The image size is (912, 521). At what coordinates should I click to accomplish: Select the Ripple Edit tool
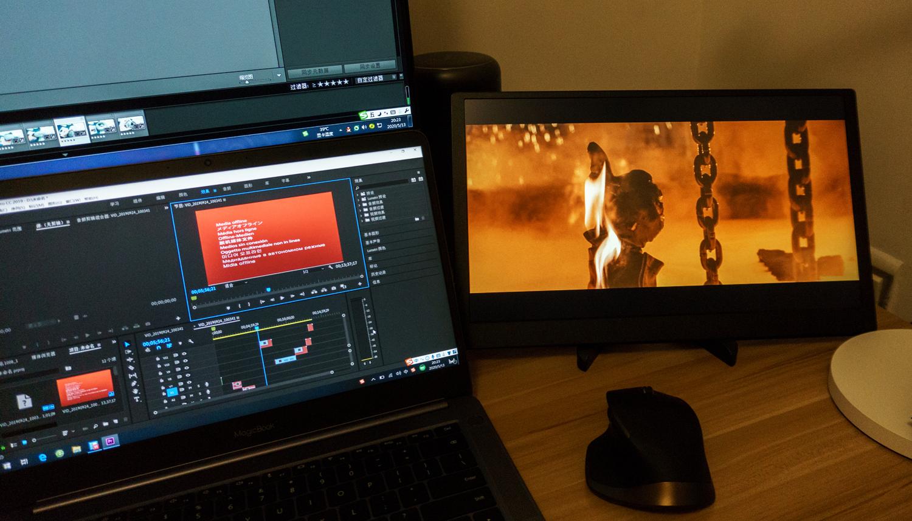tap(130, 360)
